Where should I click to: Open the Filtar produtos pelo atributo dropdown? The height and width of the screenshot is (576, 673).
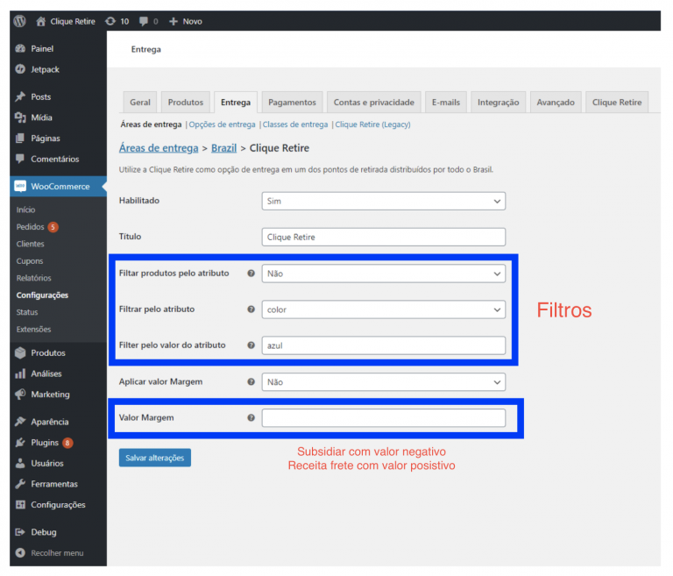coord(384,274)
